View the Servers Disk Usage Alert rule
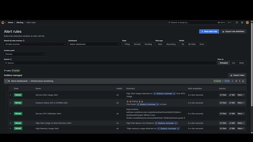Image resolution: width=253 pixels, height=142 pixels. (223, 95)
